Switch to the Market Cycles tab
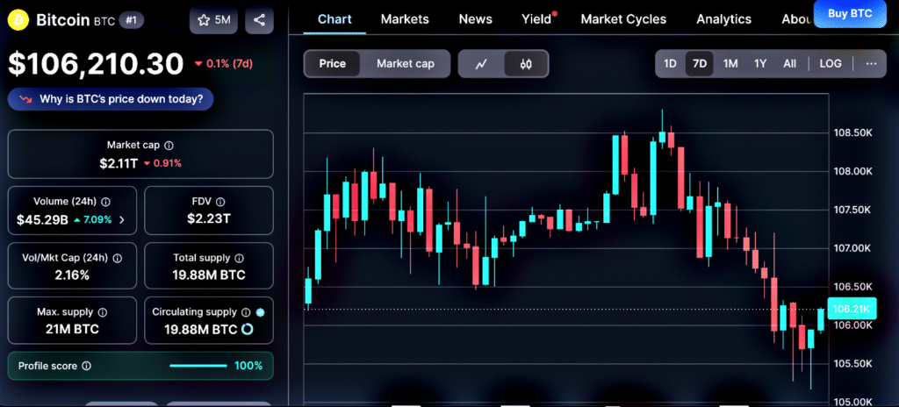This screenshot has height=407, width=899. coord(623,18)
